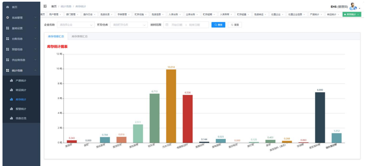
Task: Expand the 供应商信息 sidebar menu
Action: [21, 60]
